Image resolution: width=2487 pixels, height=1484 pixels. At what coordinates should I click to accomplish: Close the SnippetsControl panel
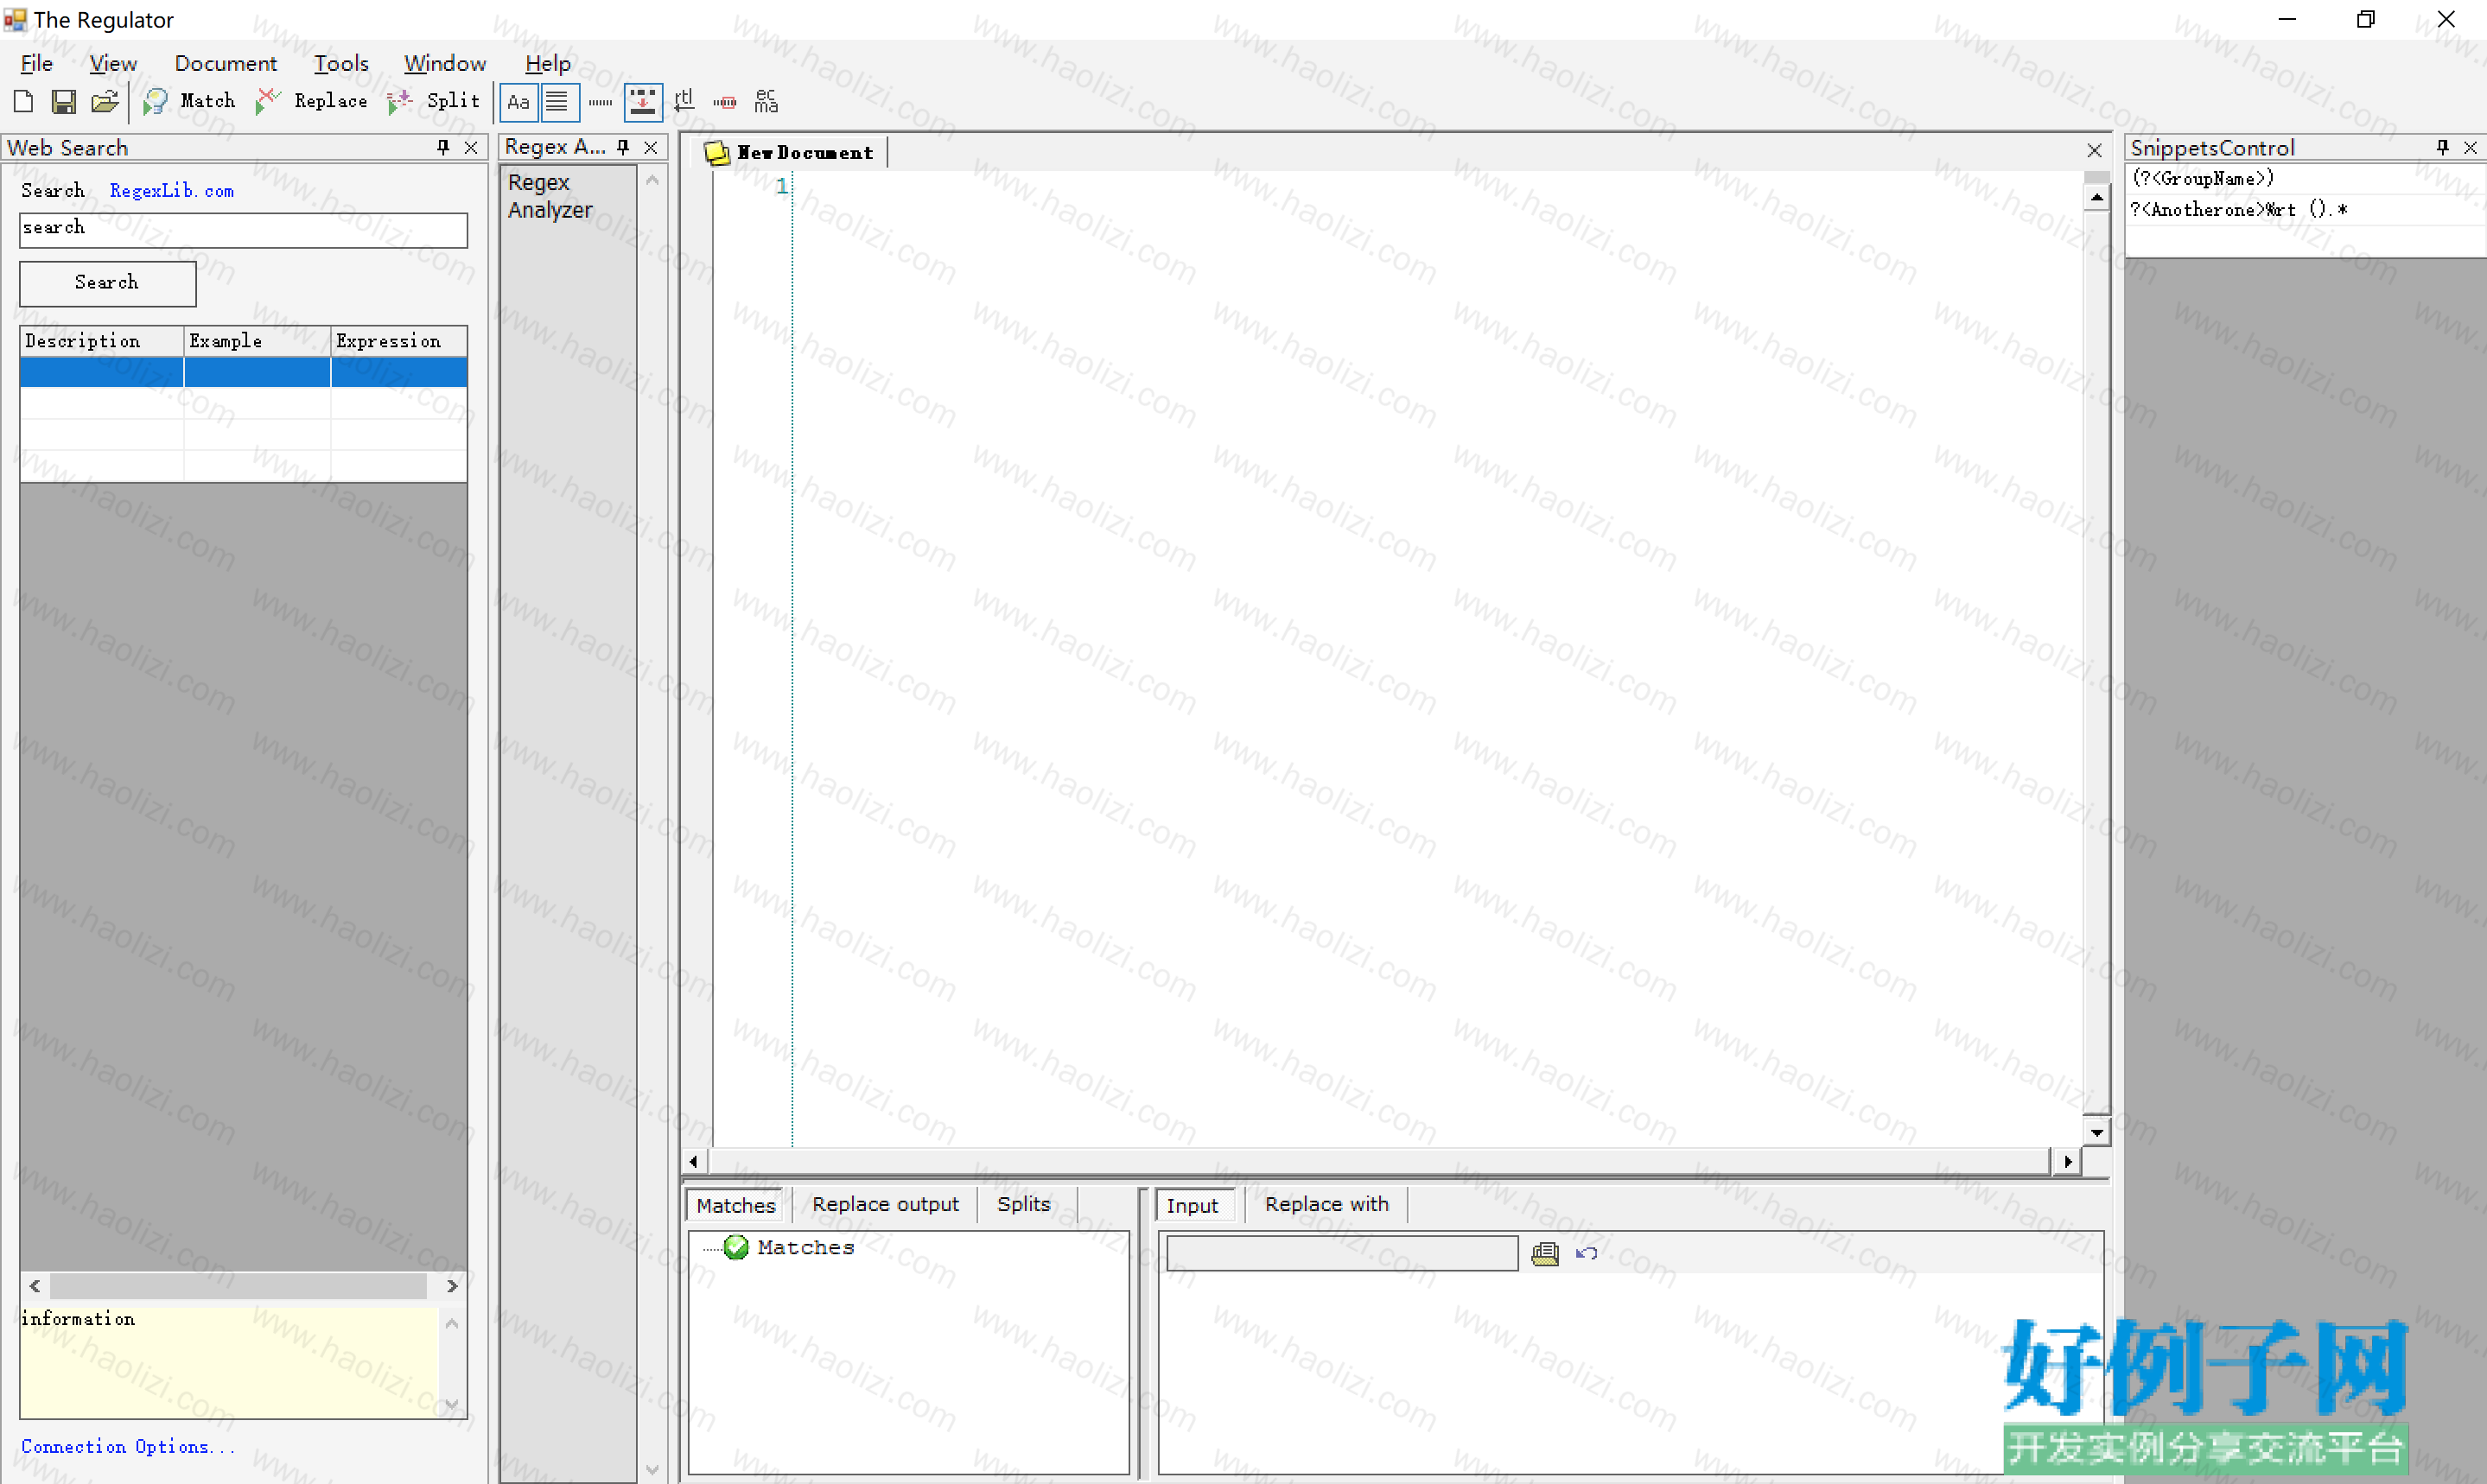pos(2471,147)
